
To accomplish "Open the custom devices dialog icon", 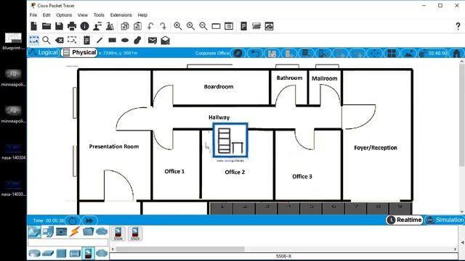I will click(x=229, y=26).
